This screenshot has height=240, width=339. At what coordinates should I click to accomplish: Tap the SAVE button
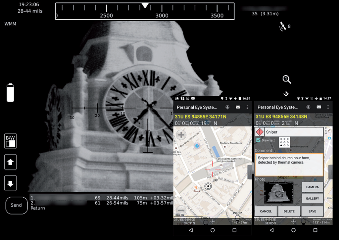click(312, 211)
